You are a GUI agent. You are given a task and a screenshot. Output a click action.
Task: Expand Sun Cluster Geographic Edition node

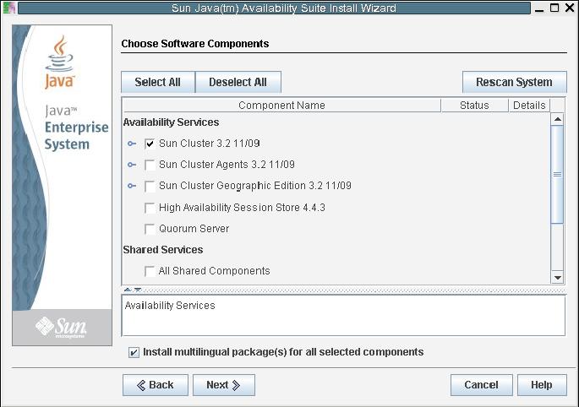132,186
